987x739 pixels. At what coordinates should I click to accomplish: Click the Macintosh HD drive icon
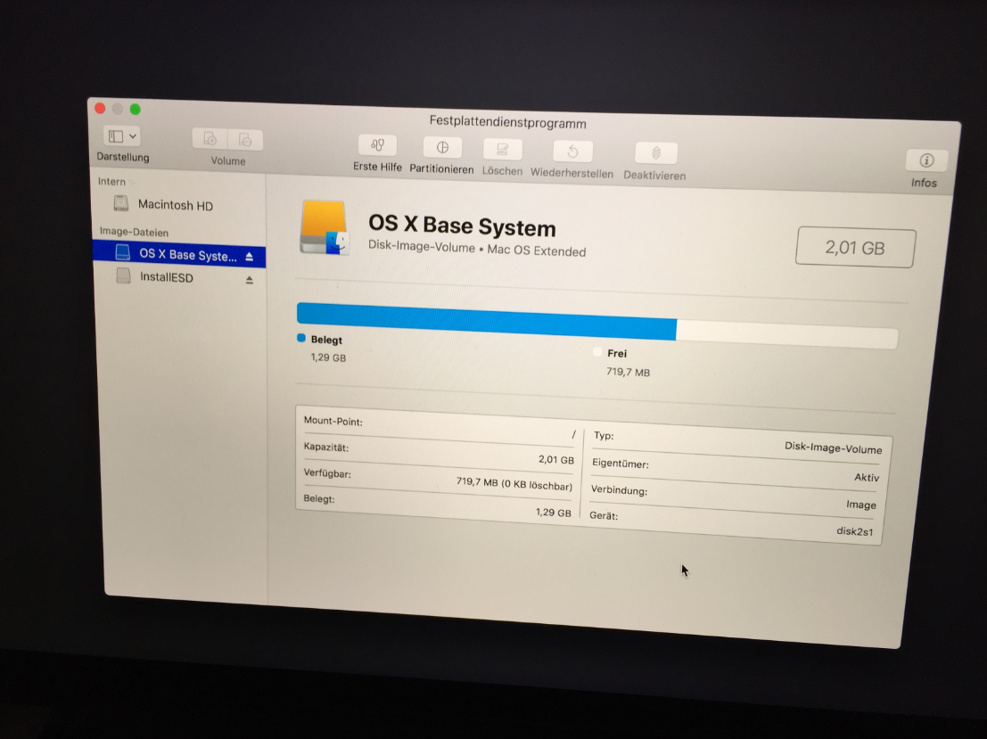pyautogui.click(x=121, y=202)
